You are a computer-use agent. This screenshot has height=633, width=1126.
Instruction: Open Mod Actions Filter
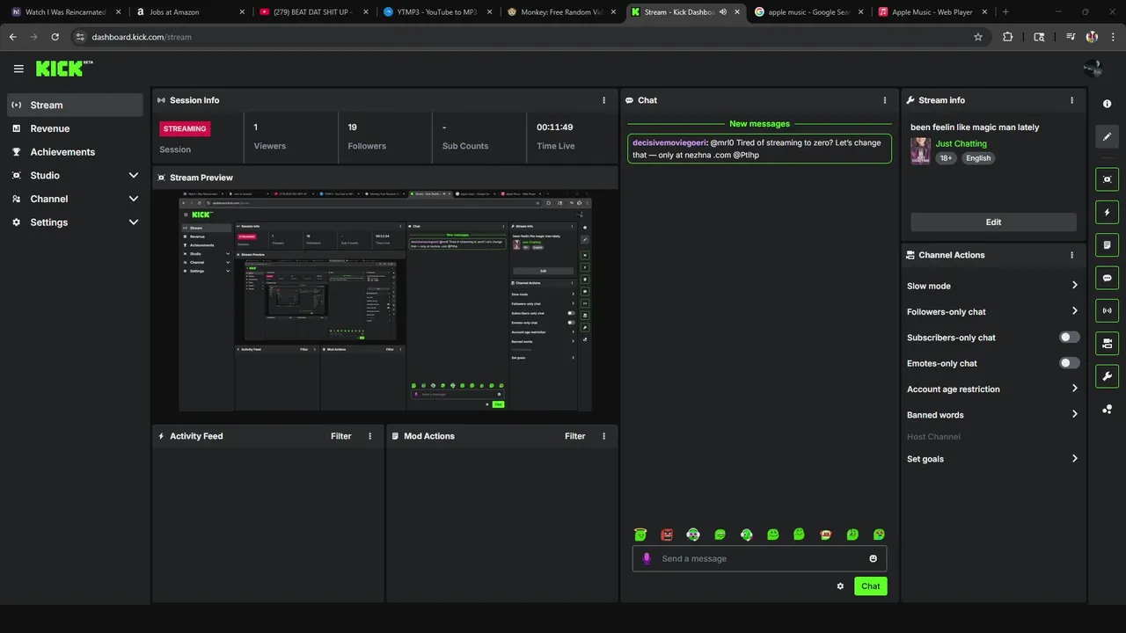pyautogui.click(x=574, y=436)
